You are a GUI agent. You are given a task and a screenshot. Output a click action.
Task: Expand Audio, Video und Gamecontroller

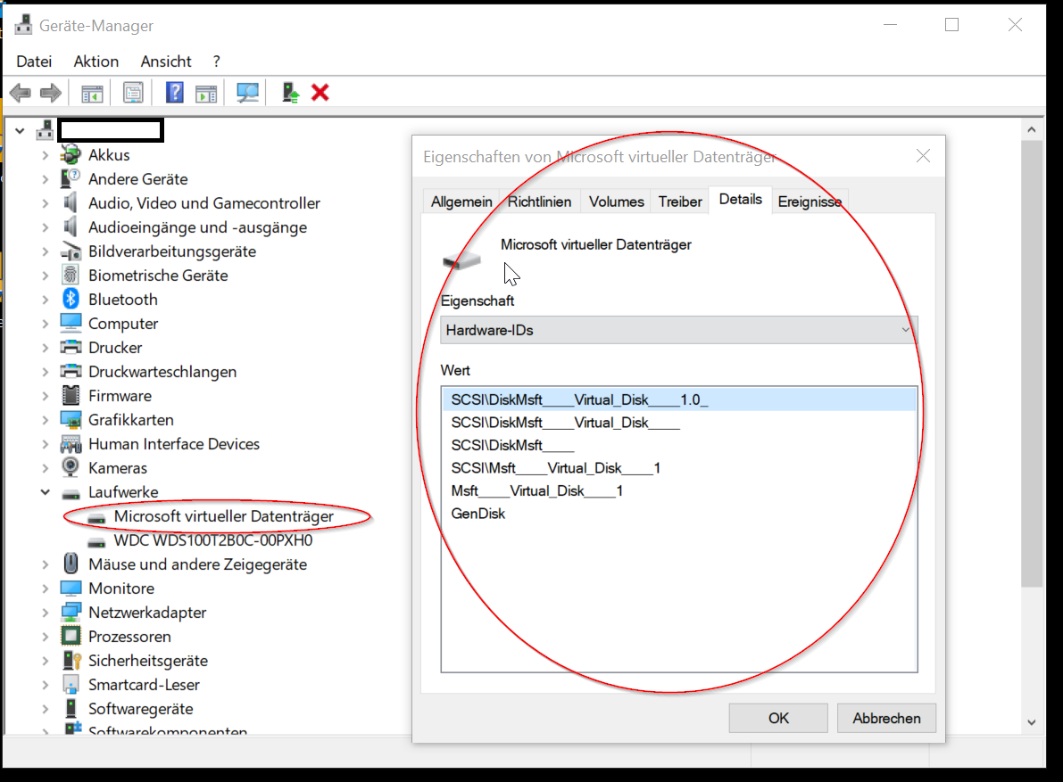45,203
